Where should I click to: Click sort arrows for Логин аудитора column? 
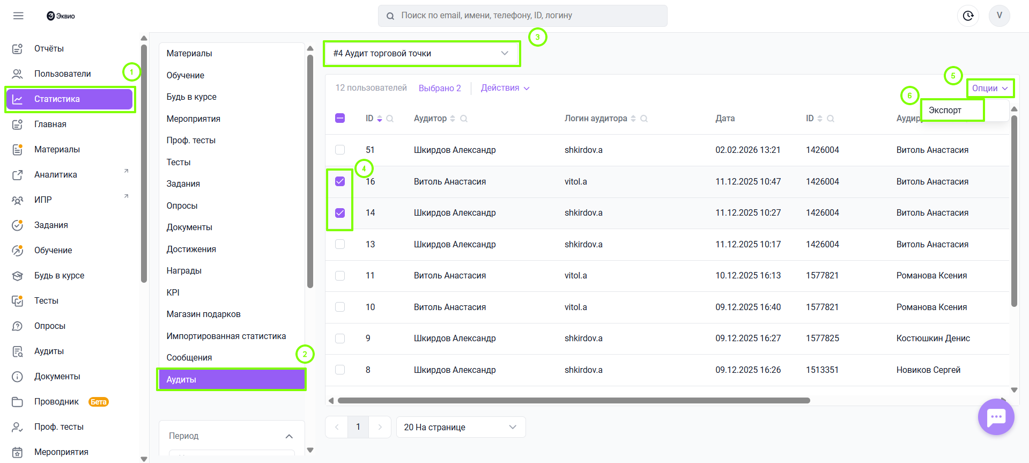pyautogui.click(x=633, y=119)
